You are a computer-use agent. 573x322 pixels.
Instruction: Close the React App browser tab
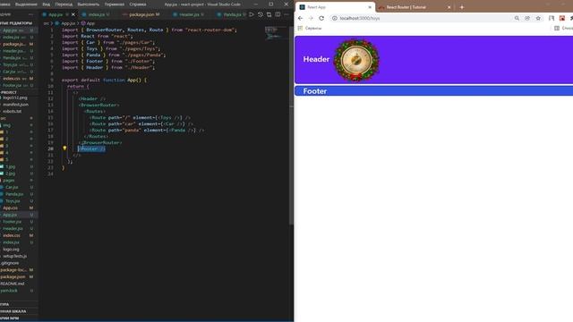(370, 7)
